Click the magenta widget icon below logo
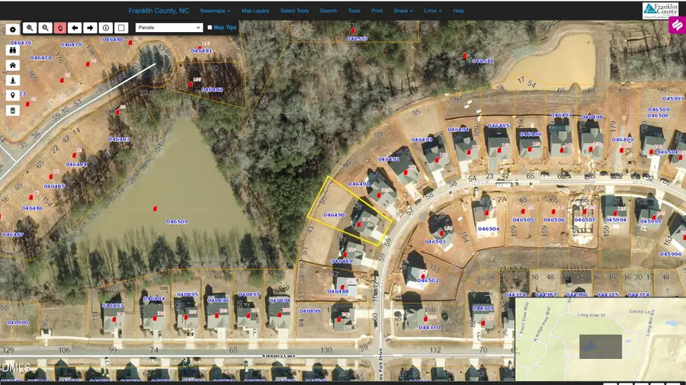The width and height of the screenshot is (686, 385). coord(678,25)
